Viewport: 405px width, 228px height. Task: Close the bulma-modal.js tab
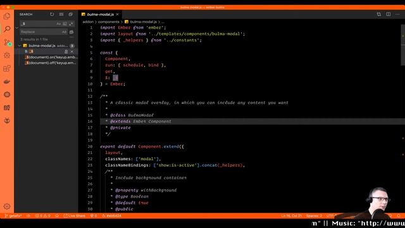(x=118, y=15)
